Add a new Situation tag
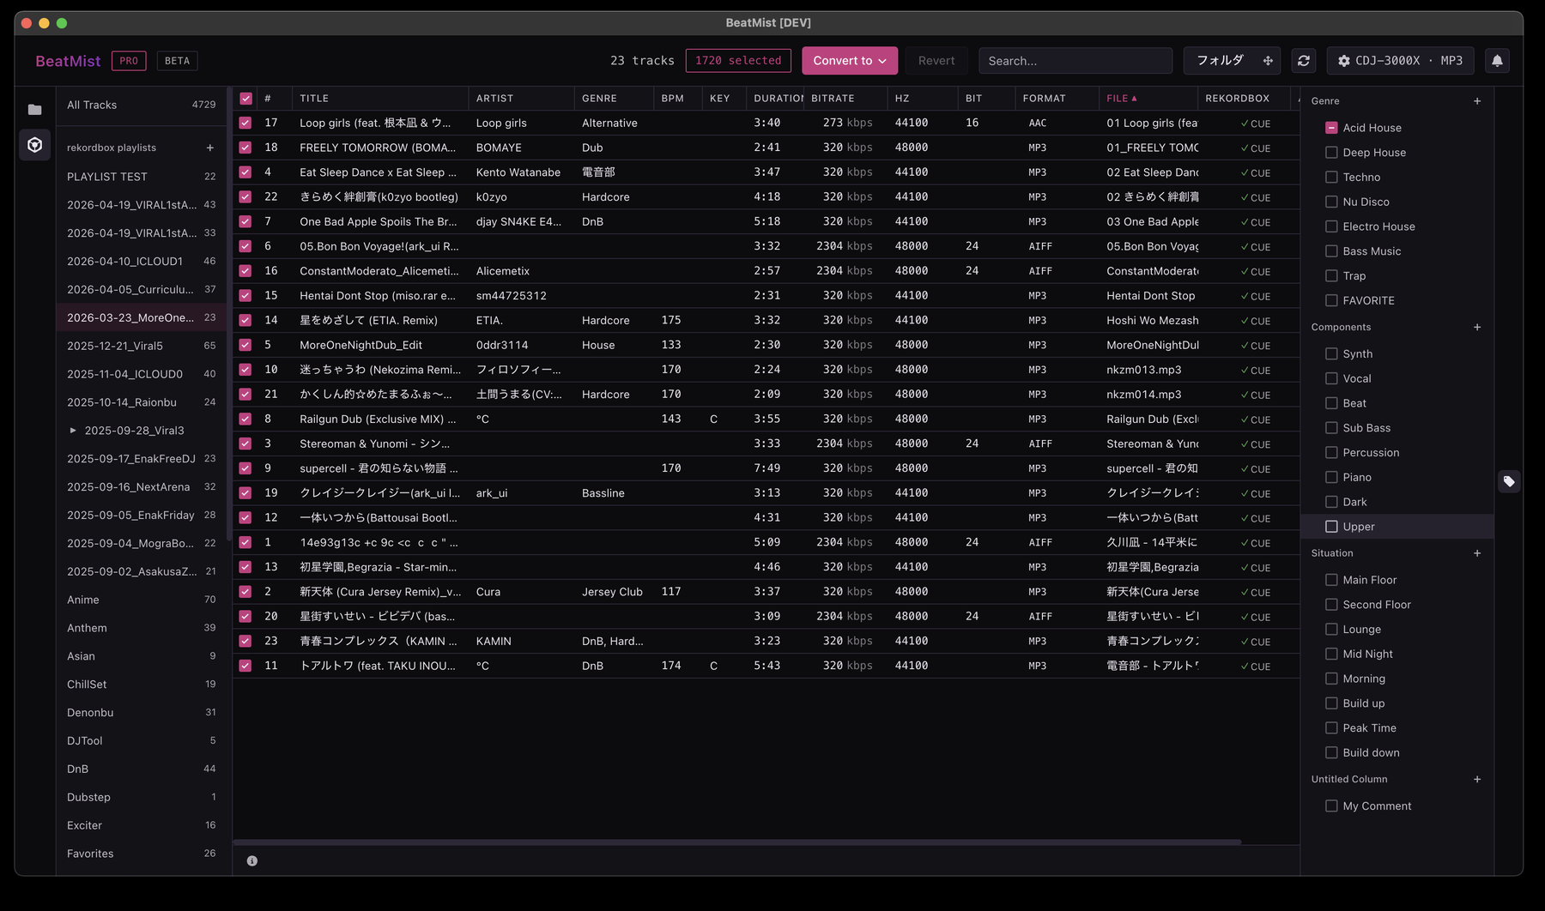This screenshot has width=1545, height=911. pos(1477,553)
